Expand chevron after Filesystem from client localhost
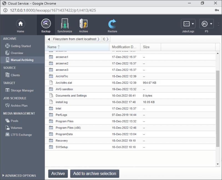Screen dimensions: 222x180 pyautogui.click(x=99, y=39)
